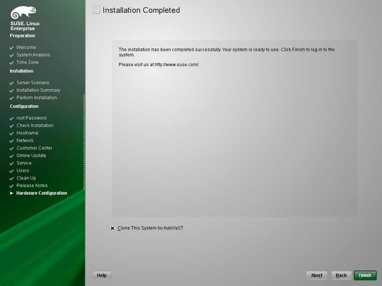This screenshot has height=286, width=382.
Task: Click the installation completed successfully message
Action: (x=226, y=52)
